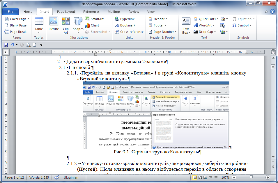
Task: Open the Symbol menu
Action: pyautogui.click(x=242, y=25)
